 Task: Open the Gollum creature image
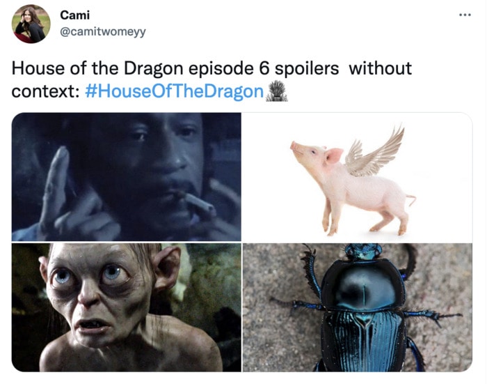coord(127,307)
